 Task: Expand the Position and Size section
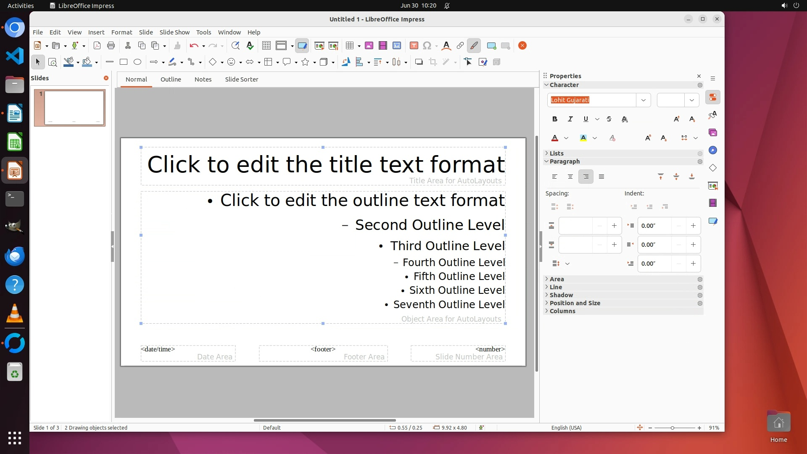pyautogui.click(x=575, y=303)
